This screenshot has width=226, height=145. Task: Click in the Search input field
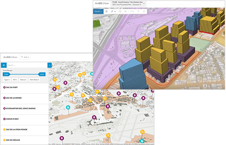27,65
